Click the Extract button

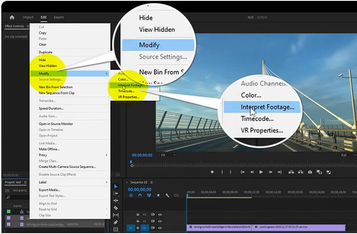point(300,172)
